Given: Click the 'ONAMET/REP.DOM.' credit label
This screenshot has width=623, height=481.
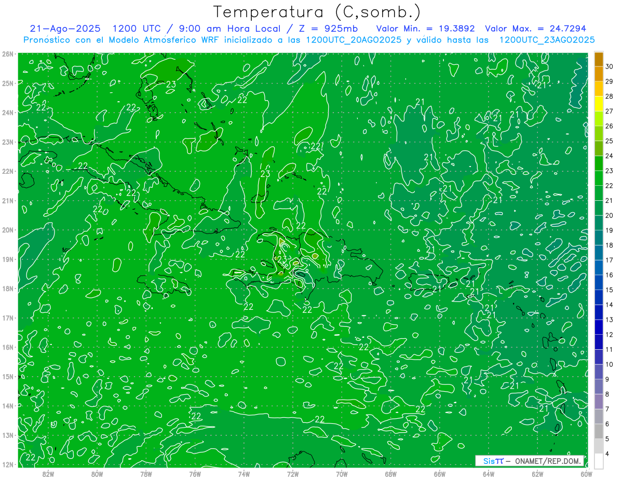Looking at the screenshot, I should (548, 461).
